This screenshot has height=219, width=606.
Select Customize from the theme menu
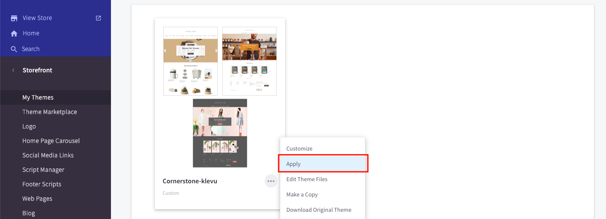coord(299,148)
